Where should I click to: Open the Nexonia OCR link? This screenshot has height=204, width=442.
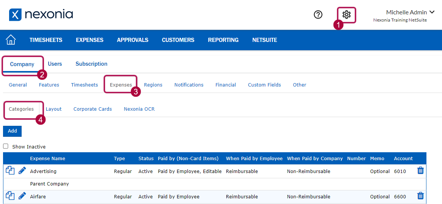coord(139,109)
